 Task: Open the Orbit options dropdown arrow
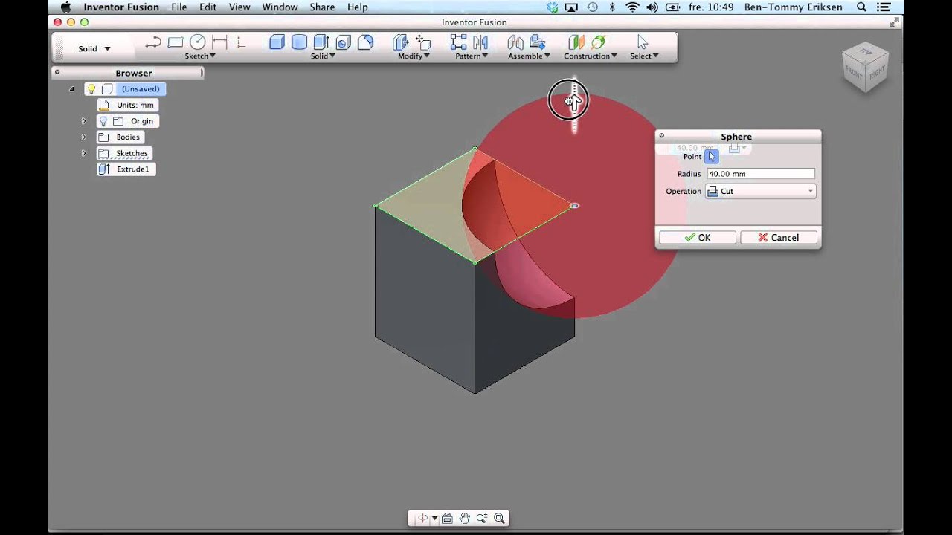434,519
